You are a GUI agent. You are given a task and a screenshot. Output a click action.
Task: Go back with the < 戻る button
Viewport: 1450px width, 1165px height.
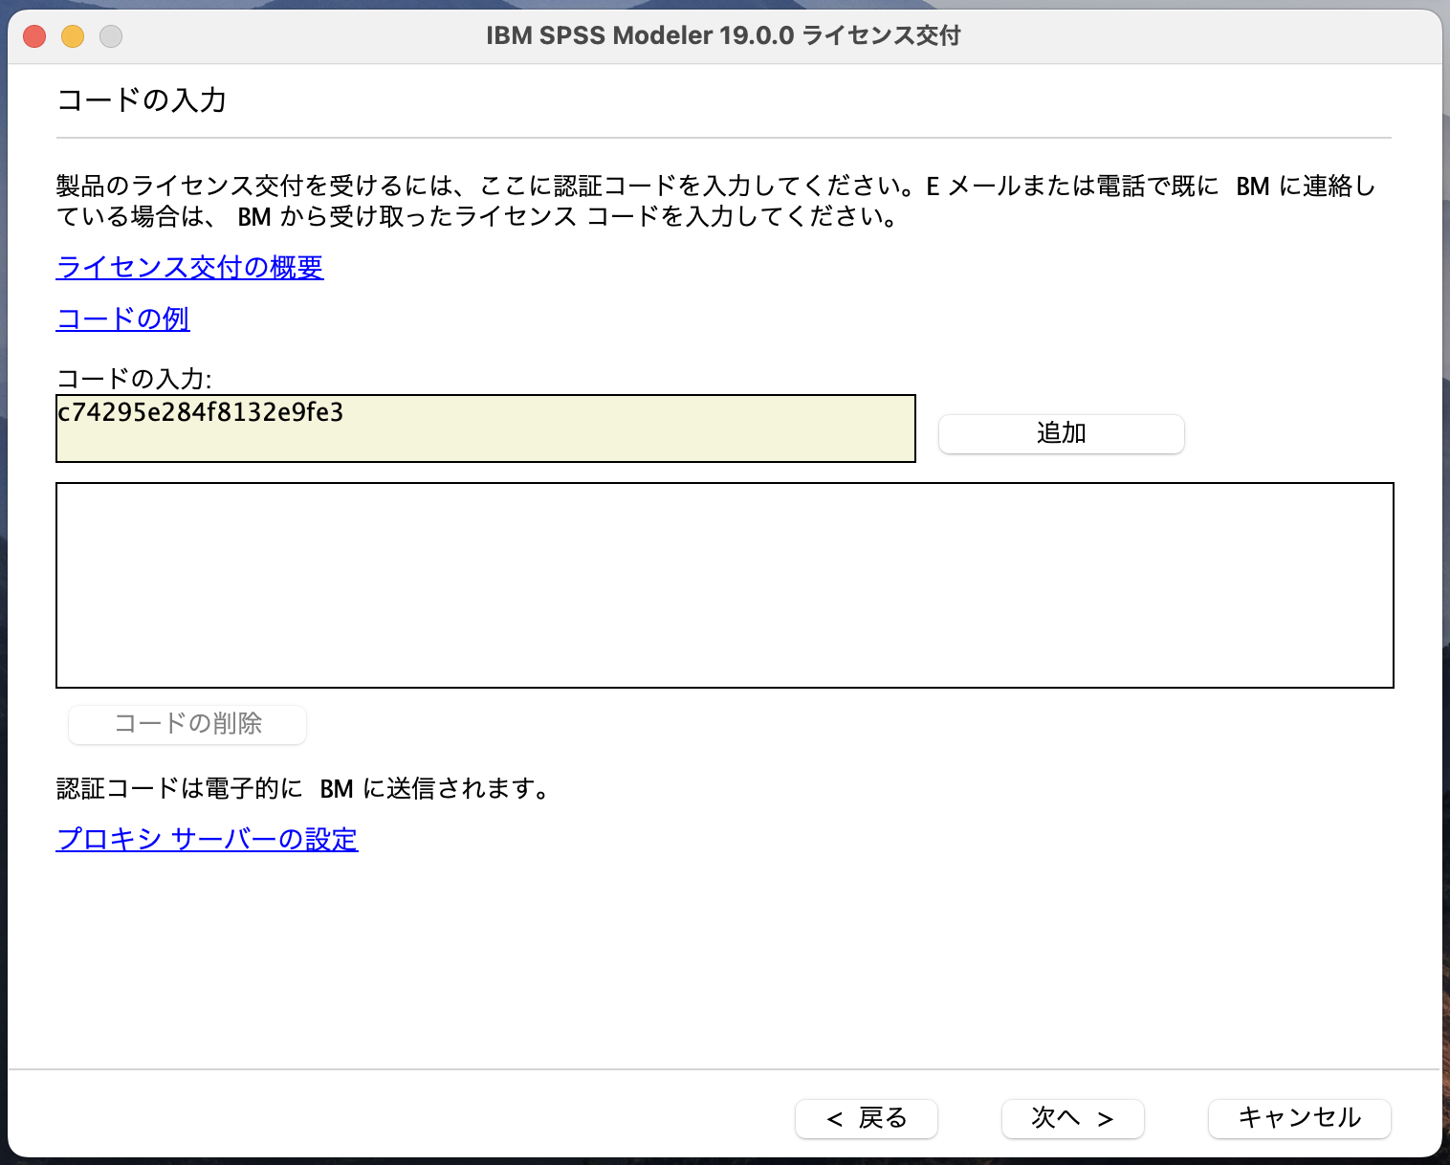click(866, 1118)
